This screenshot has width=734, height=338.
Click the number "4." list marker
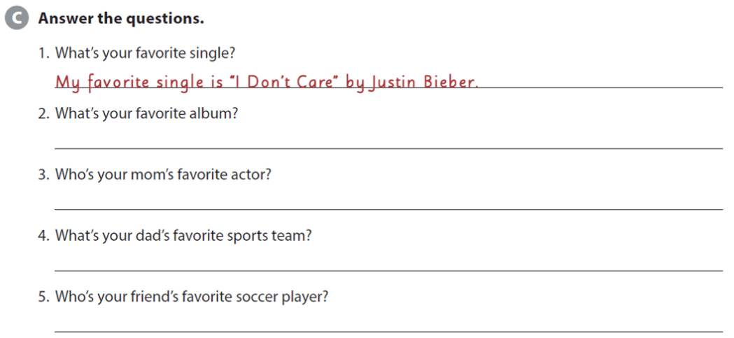click(x=43, y=236)
